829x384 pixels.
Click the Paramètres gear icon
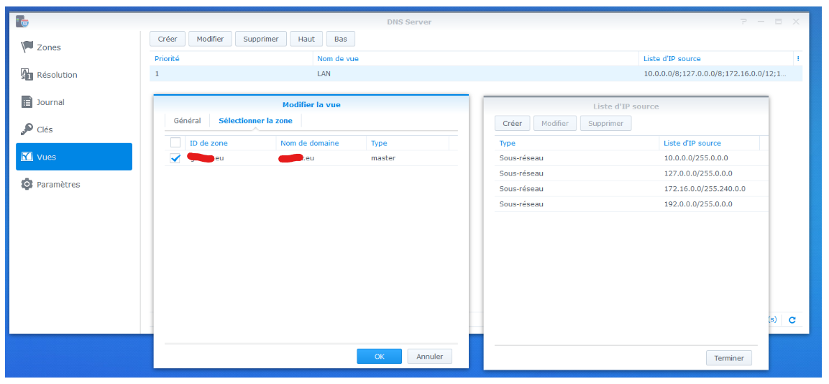click(27, 184)
